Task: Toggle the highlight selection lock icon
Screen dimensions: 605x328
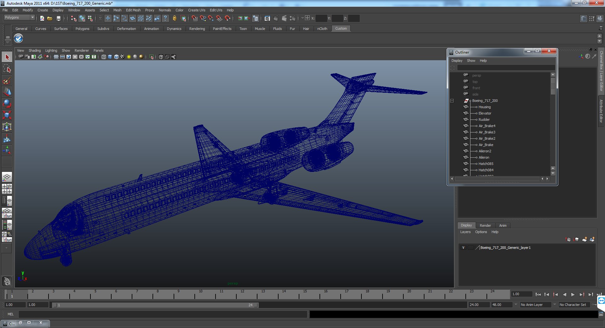Action: (174, 18)
